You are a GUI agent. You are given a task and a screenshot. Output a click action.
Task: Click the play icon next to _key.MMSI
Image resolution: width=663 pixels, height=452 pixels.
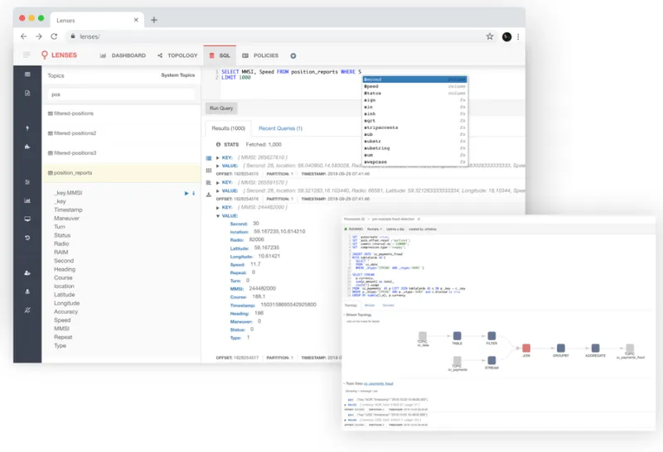point(186,193)
